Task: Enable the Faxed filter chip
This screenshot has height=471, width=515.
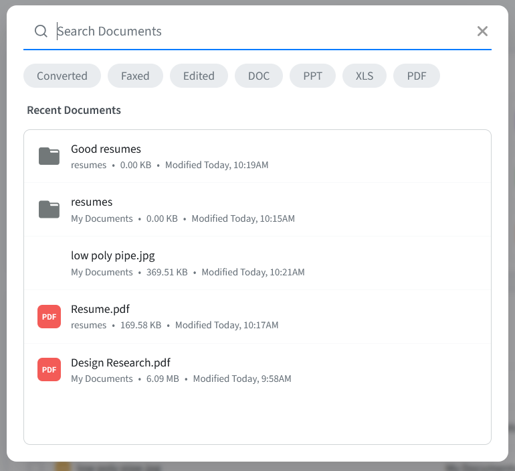Action: [135, 76]
